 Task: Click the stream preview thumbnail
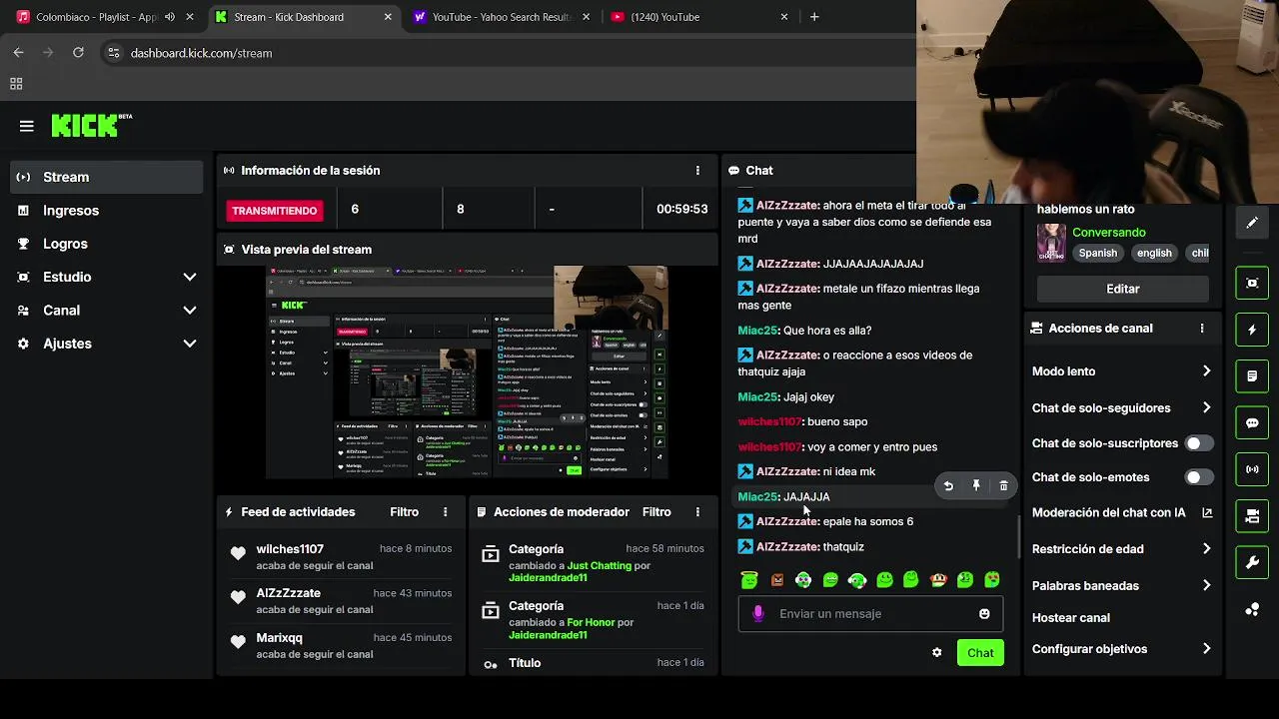pyautogui.click(x=467, y=372)
